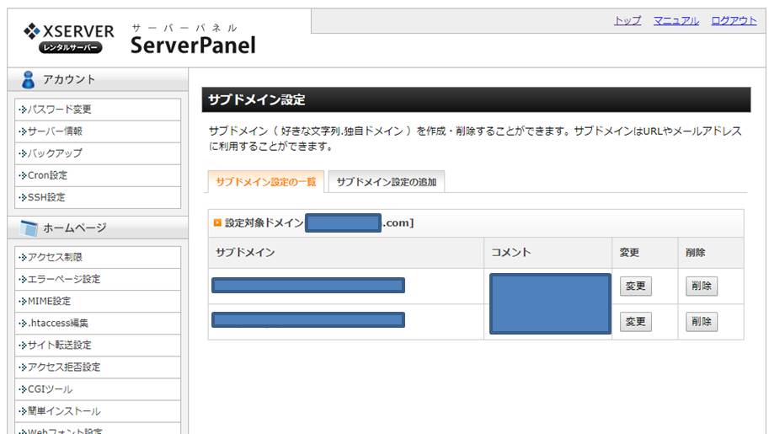Open Cron設定 in the sidebar
This screenshot has height=434, width=769.
point(98,176)
